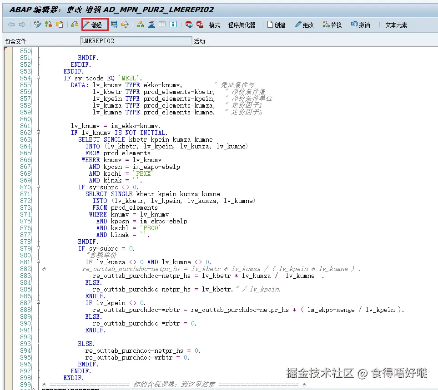Open 文本元素 text elements

(396, 25)
